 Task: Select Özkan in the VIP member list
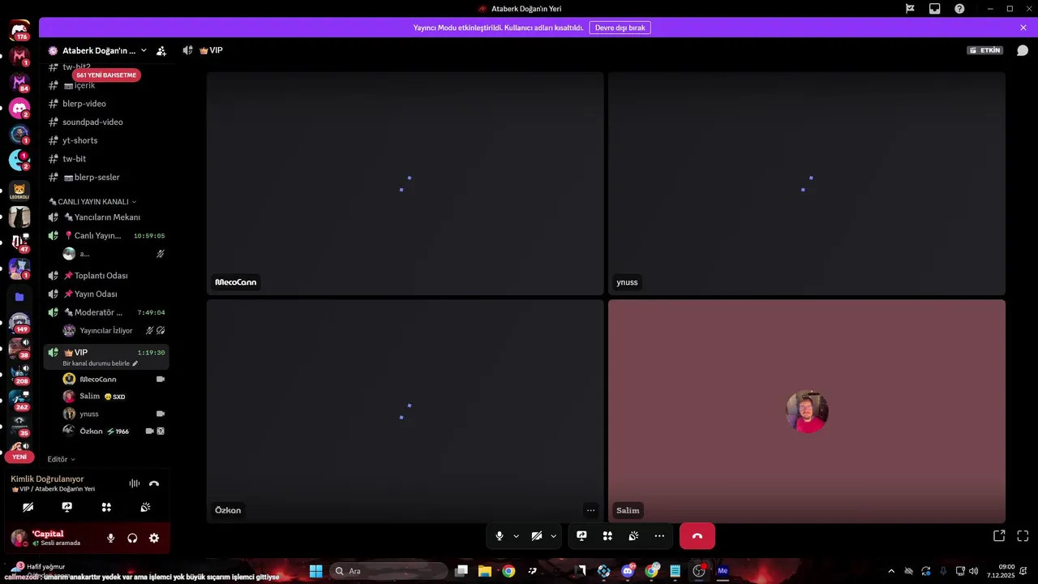coord(114,432)
